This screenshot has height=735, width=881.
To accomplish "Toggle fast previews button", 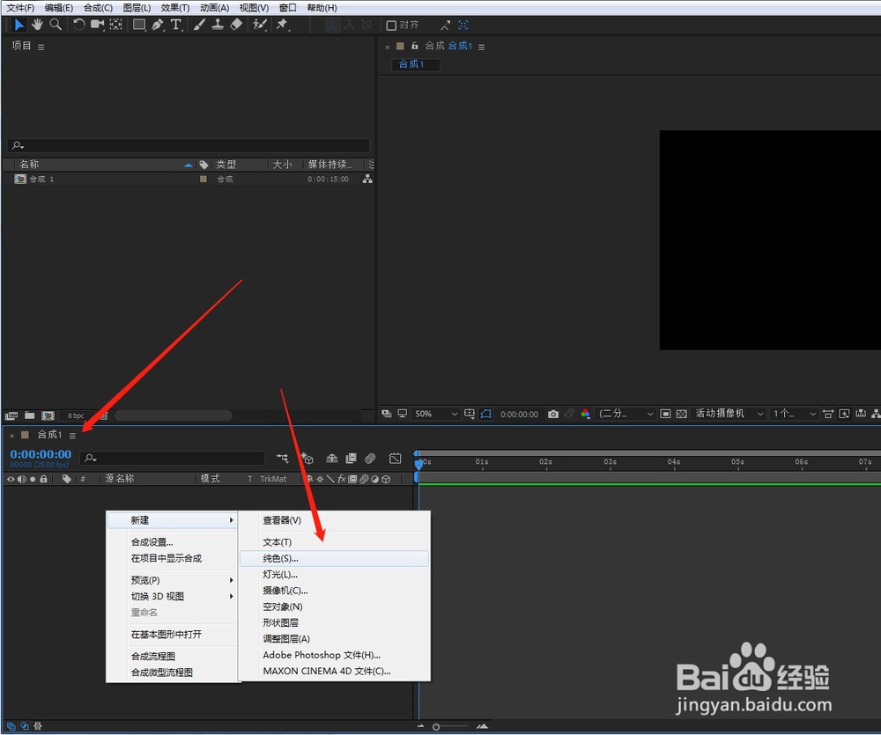I will pyautogui.click(x=844, y=414).
